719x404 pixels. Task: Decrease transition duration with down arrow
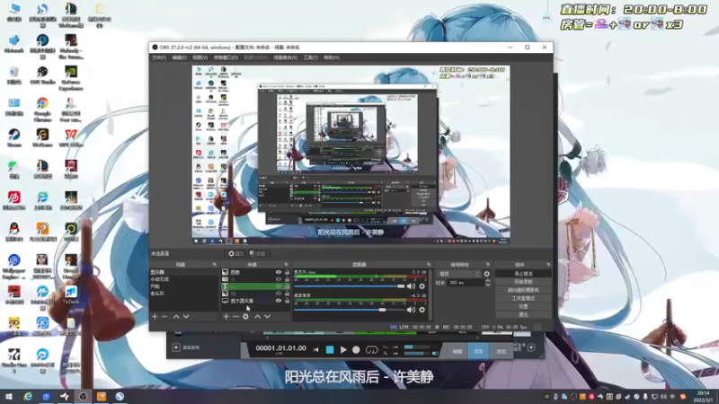click(x=487, y=285)
